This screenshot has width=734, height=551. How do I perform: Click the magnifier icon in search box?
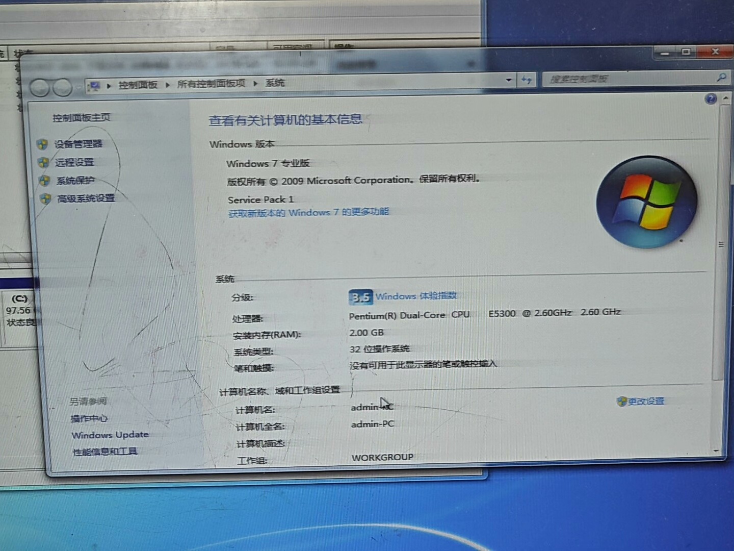click(721, 78)
